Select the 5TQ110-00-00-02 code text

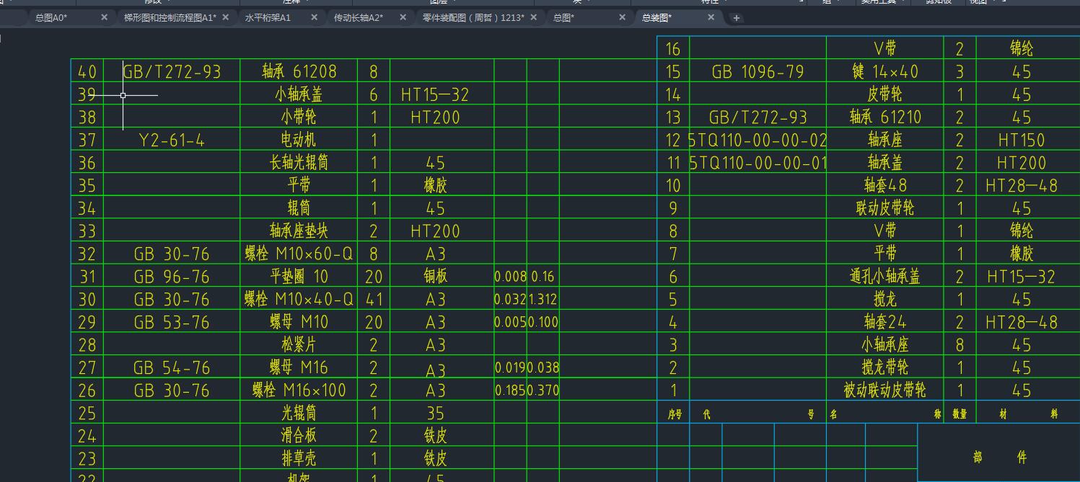click(x=758, y=140)
